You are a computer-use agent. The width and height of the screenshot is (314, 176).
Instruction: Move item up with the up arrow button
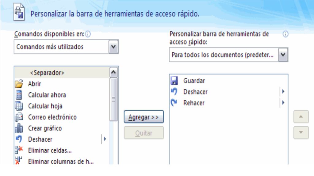click(301, 117)
